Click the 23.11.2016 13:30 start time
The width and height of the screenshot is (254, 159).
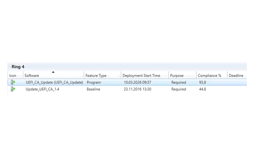137,89
